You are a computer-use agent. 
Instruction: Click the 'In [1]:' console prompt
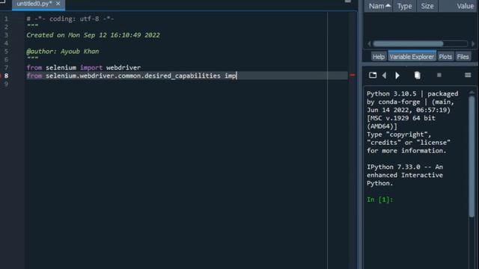380,200
